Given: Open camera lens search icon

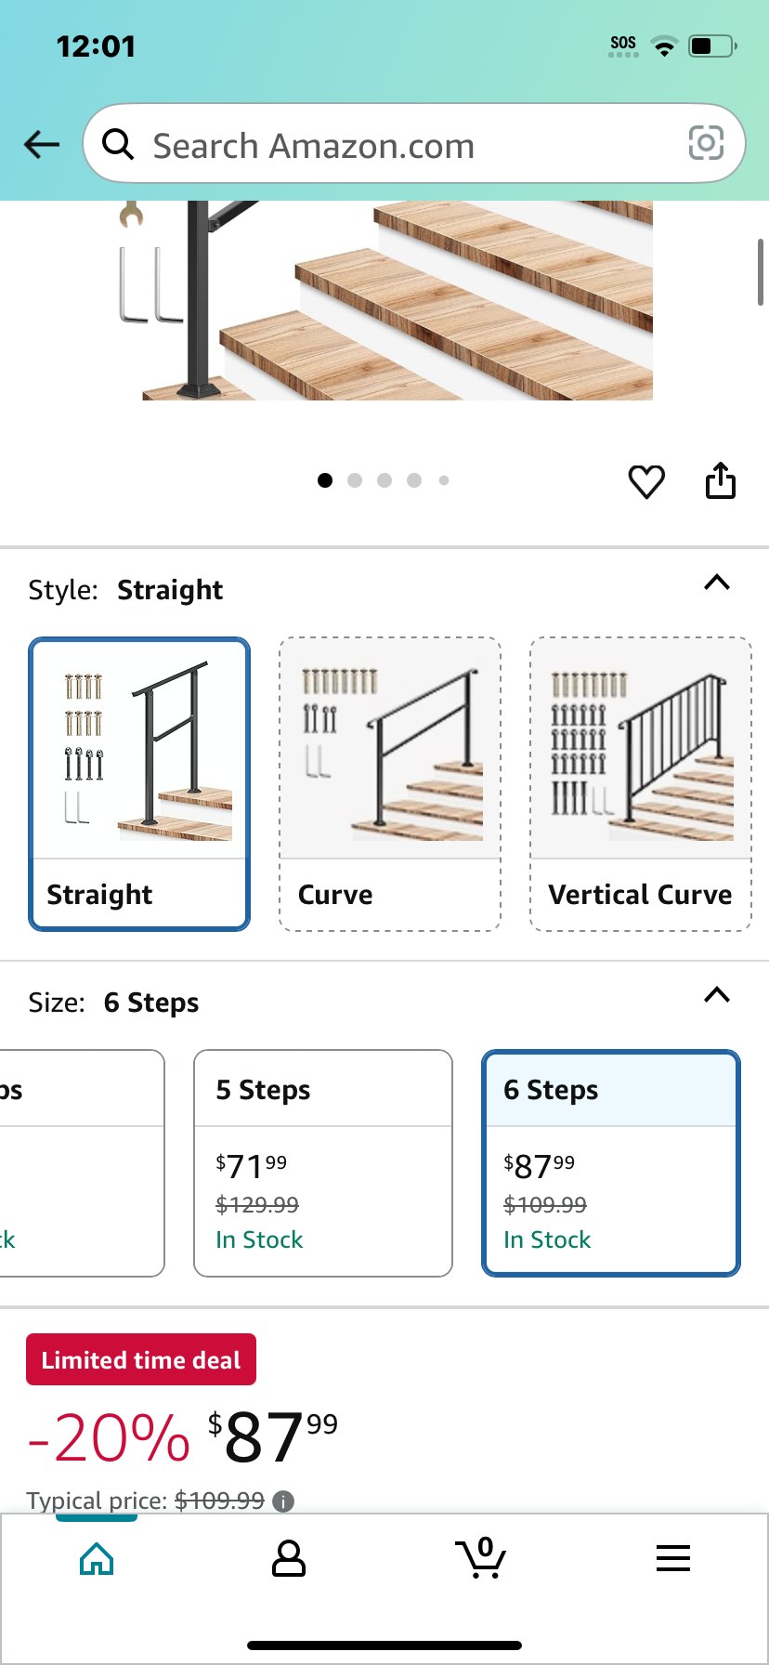Looking at the screenshot, I should coord(706,143).
